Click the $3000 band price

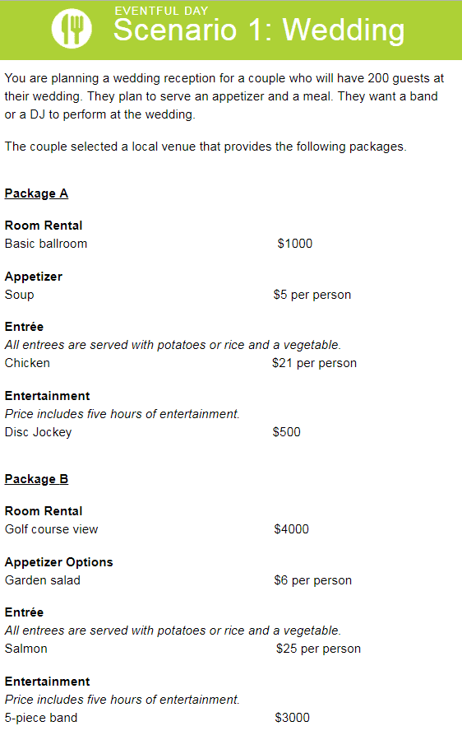(x=293, y=717)
